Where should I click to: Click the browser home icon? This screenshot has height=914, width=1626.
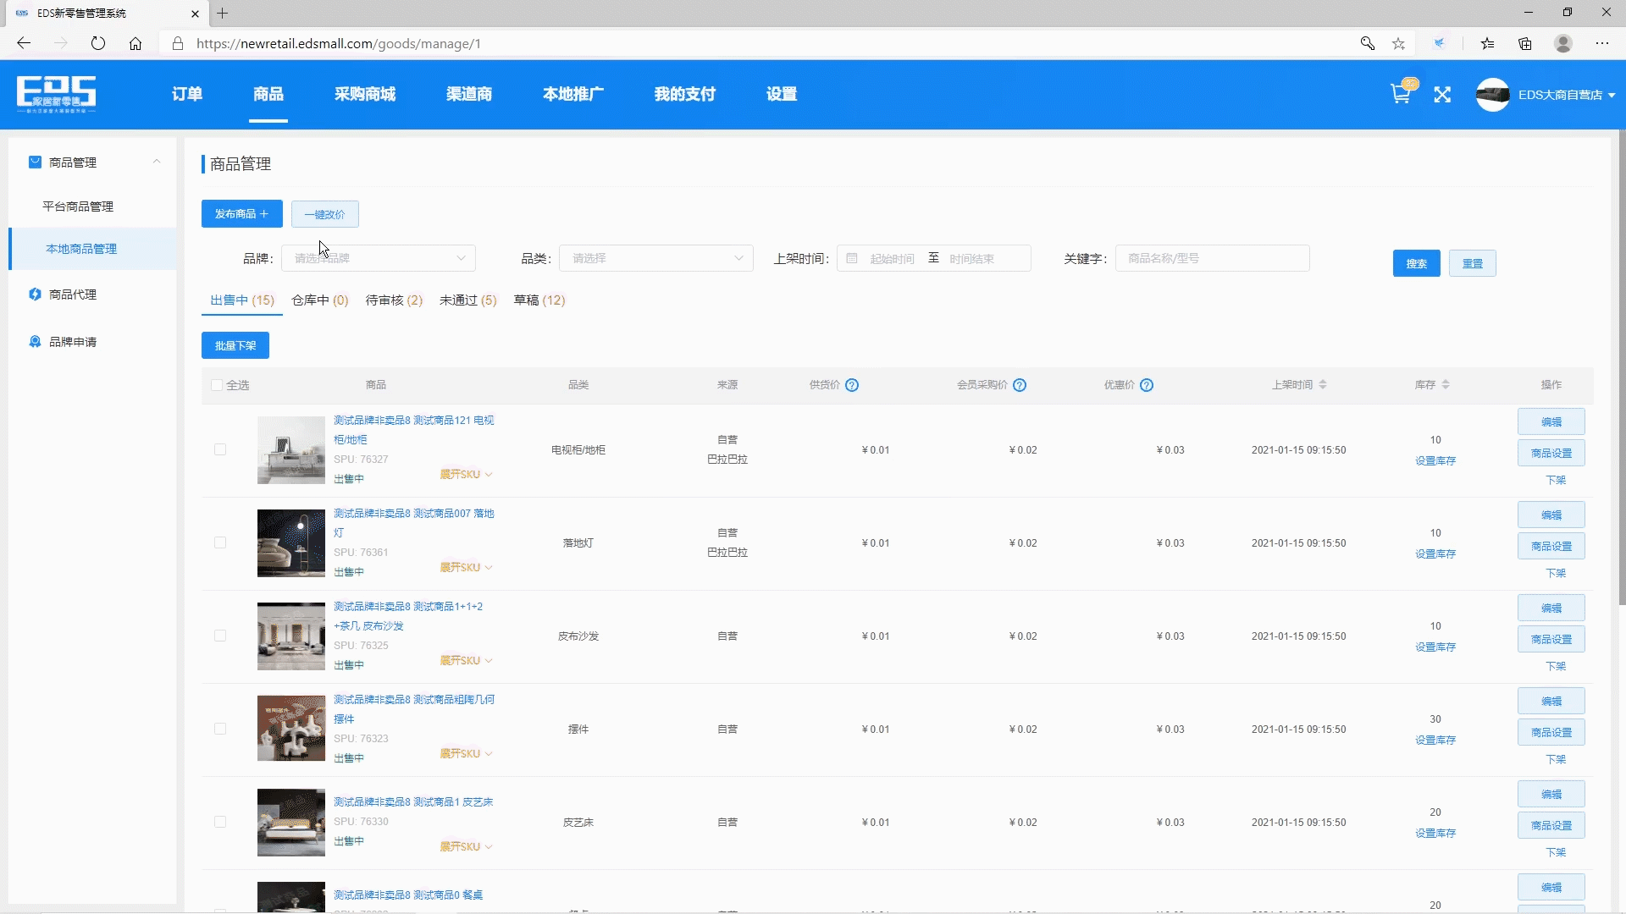point(135,43)
